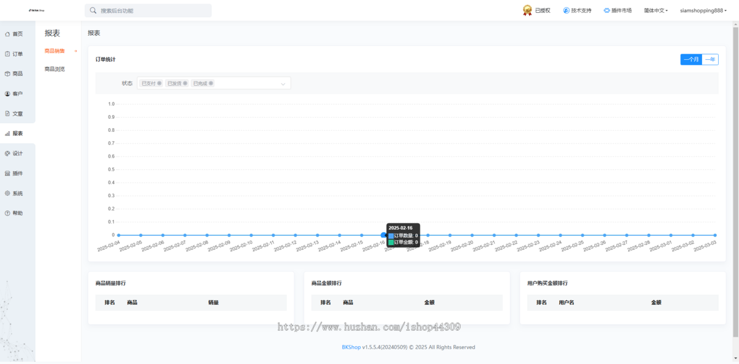Open the 系统 settings section
The width and height of the screenshot is (739, 364).
click(14, 193)
